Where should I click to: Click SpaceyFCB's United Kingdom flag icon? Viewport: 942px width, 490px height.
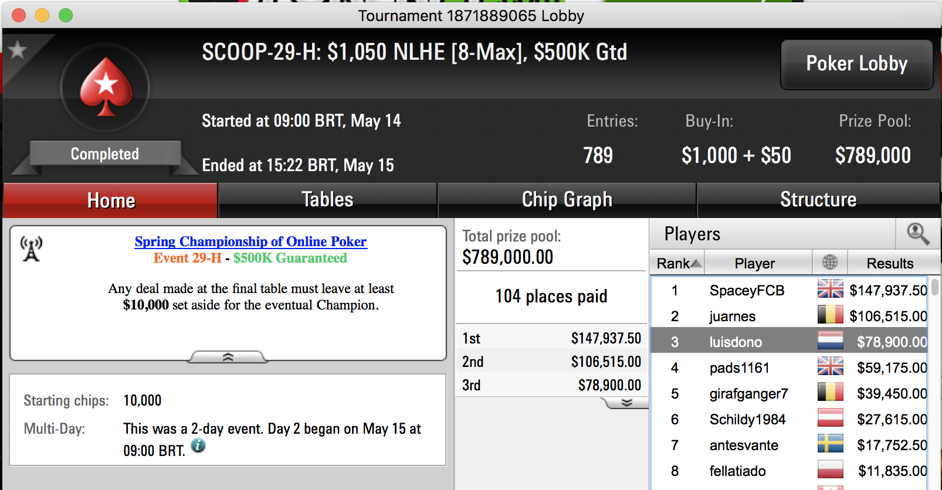pyautogui.click(x=831, y=289)
